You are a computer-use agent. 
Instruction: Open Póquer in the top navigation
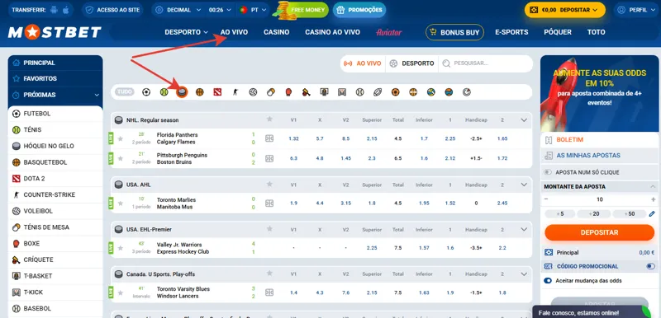[x=558, y=32]
